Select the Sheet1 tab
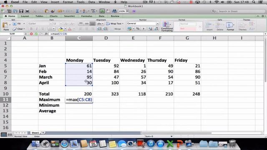The image size is (267, 150). [35, 133]
